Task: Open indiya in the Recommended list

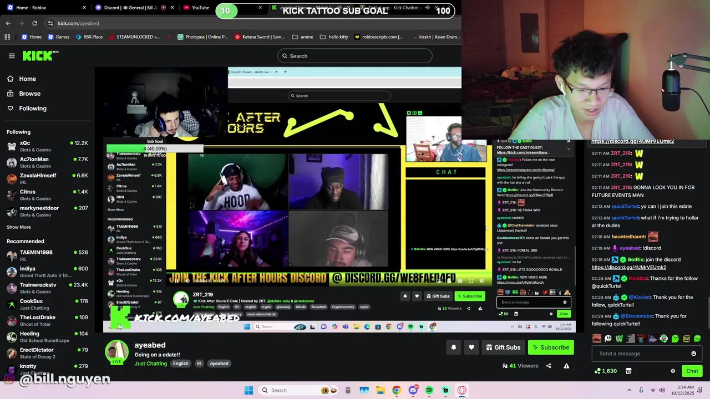Action: pyautogui.click(x=47, y=272)
